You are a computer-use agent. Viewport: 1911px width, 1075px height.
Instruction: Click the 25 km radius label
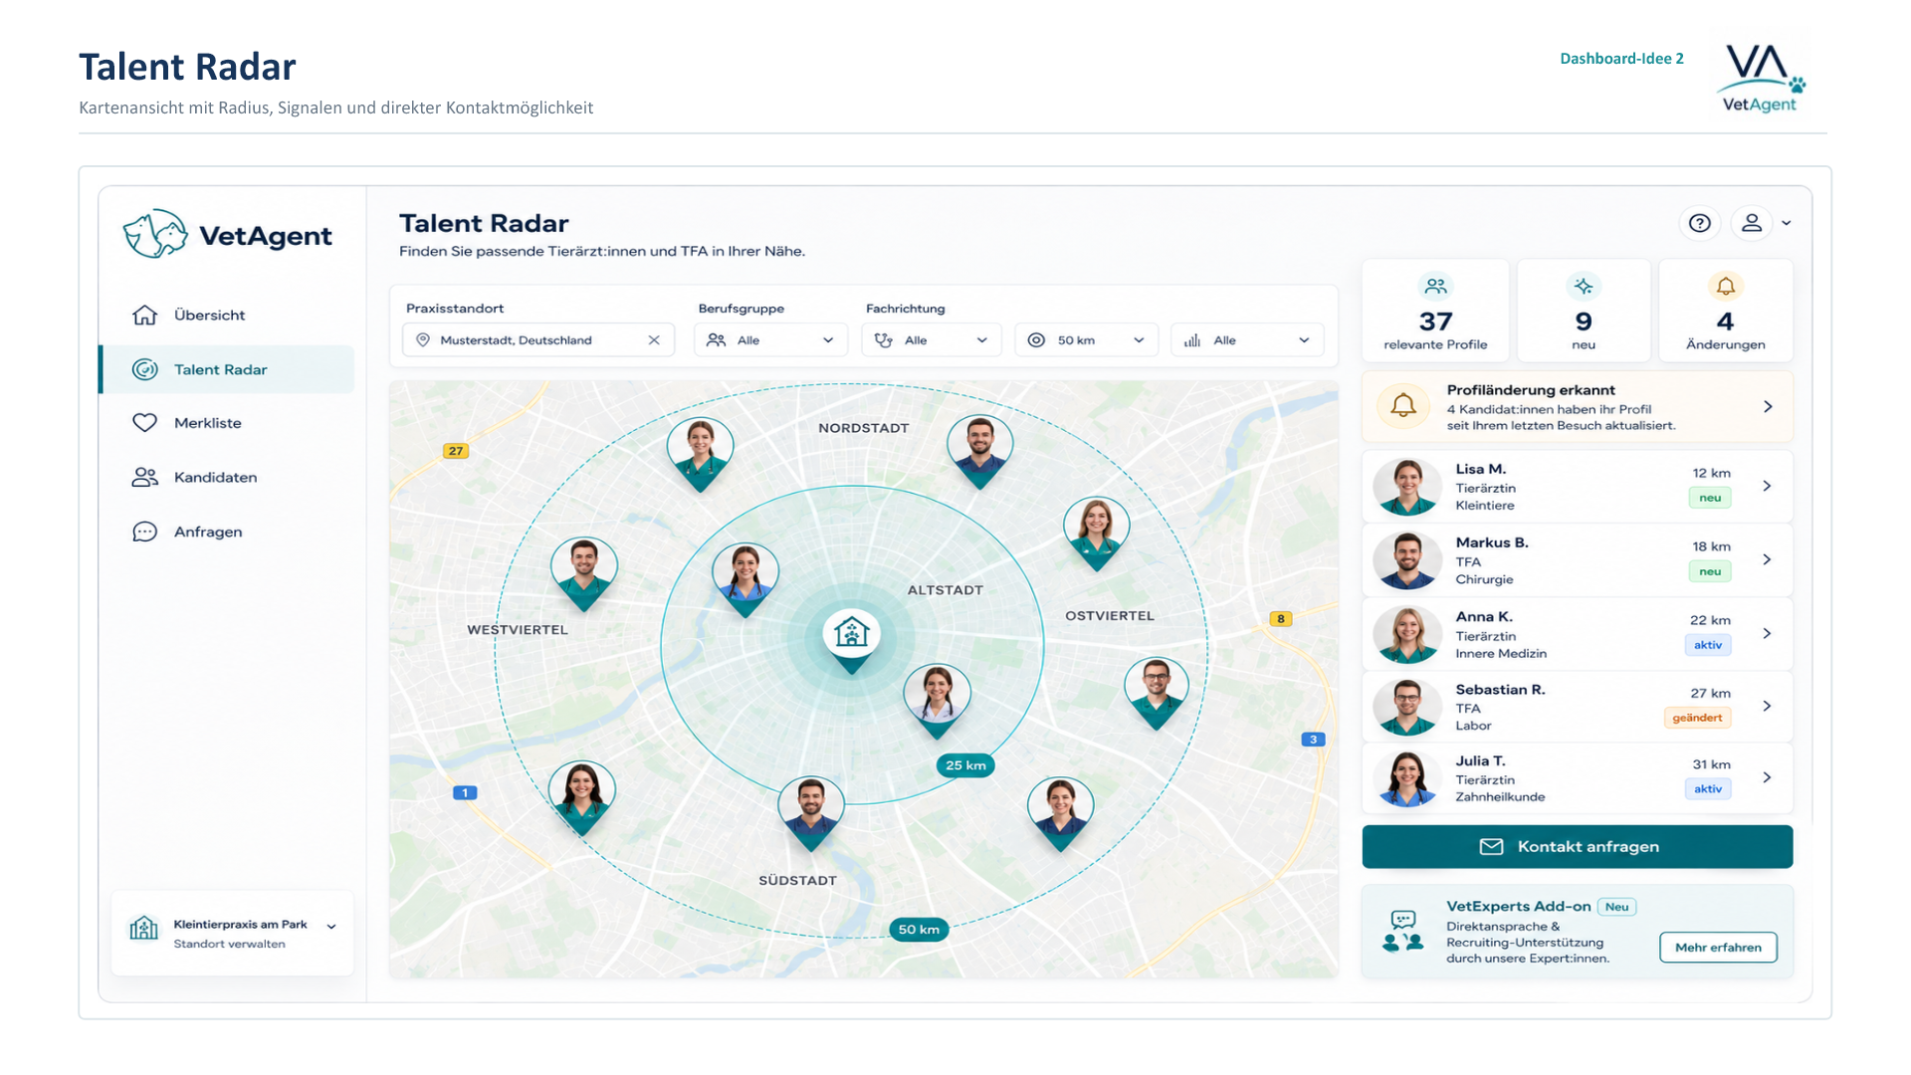point(965,765)
